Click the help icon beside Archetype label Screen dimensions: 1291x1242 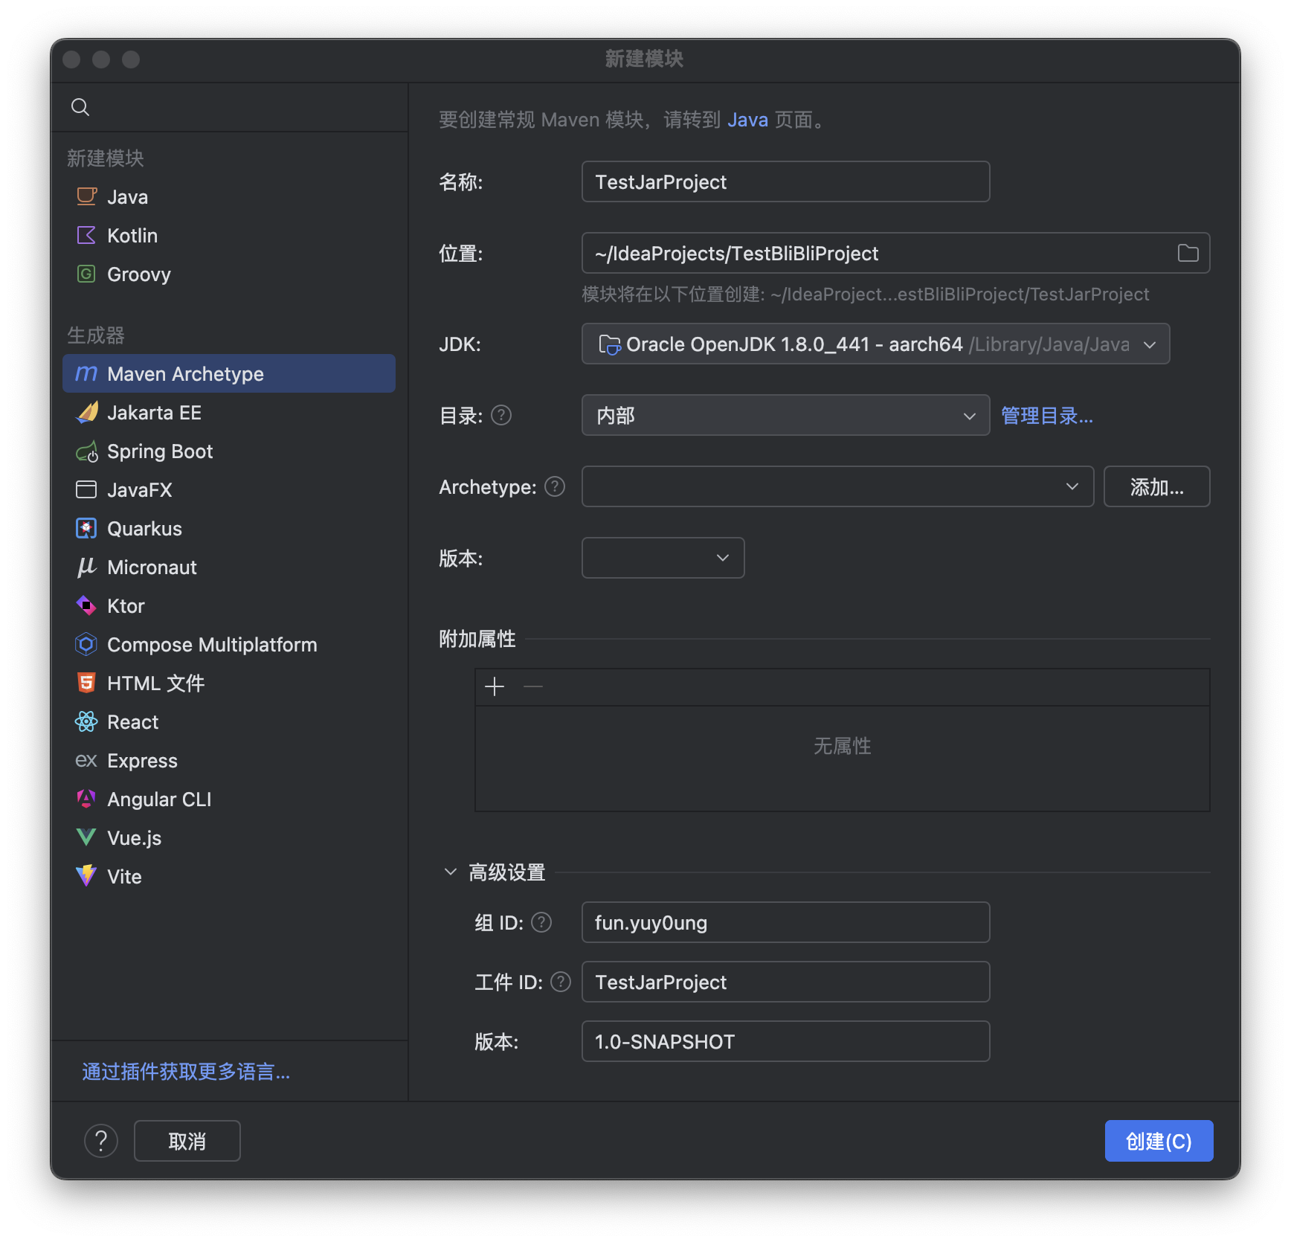[x=555, y=486]
